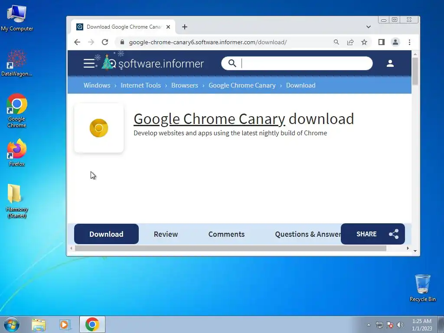
Task: Open the Software Informer hamburger menu
Action: click(x=89, y=63)
